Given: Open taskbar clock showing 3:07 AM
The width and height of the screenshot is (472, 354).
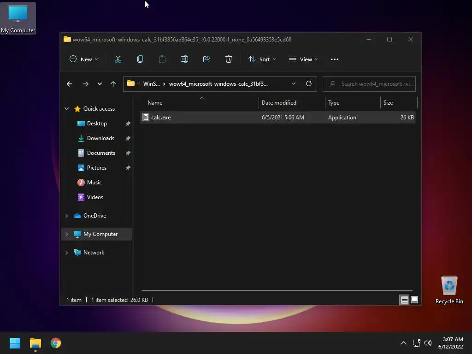Looking at the screenshot, I should coord(451,343).
